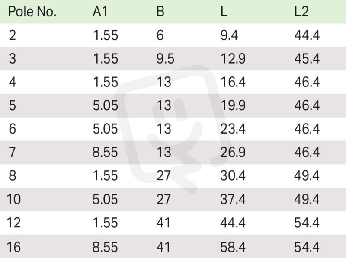Select L value 16.4 in pole 4 row
This screenshot has width=346, height=258.
233,82
